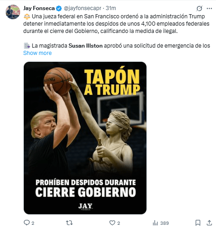Open the reply comment icon
This screenshot has width=216, height=228.
(x=27, y=223)
